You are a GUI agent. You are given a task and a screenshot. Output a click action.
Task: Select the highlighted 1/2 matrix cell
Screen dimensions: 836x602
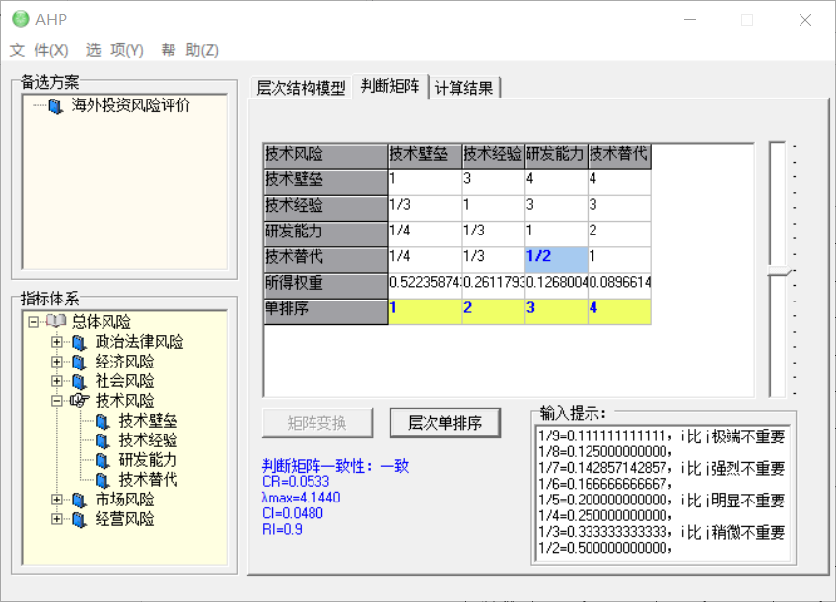[555, 256]
